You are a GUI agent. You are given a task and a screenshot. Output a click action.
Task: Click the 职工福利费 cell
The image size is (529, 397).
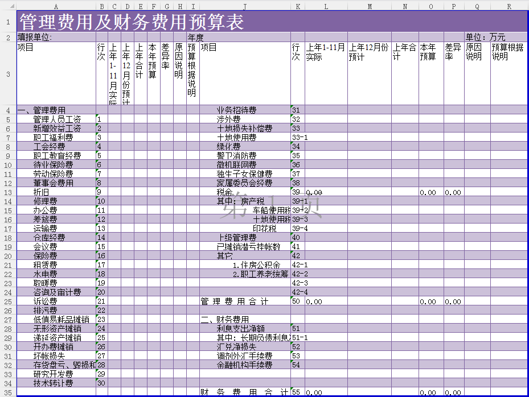tap(53, 138)
